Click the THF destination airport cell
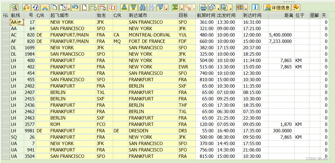This screenshot has height=163, width=335. point(187,105)
